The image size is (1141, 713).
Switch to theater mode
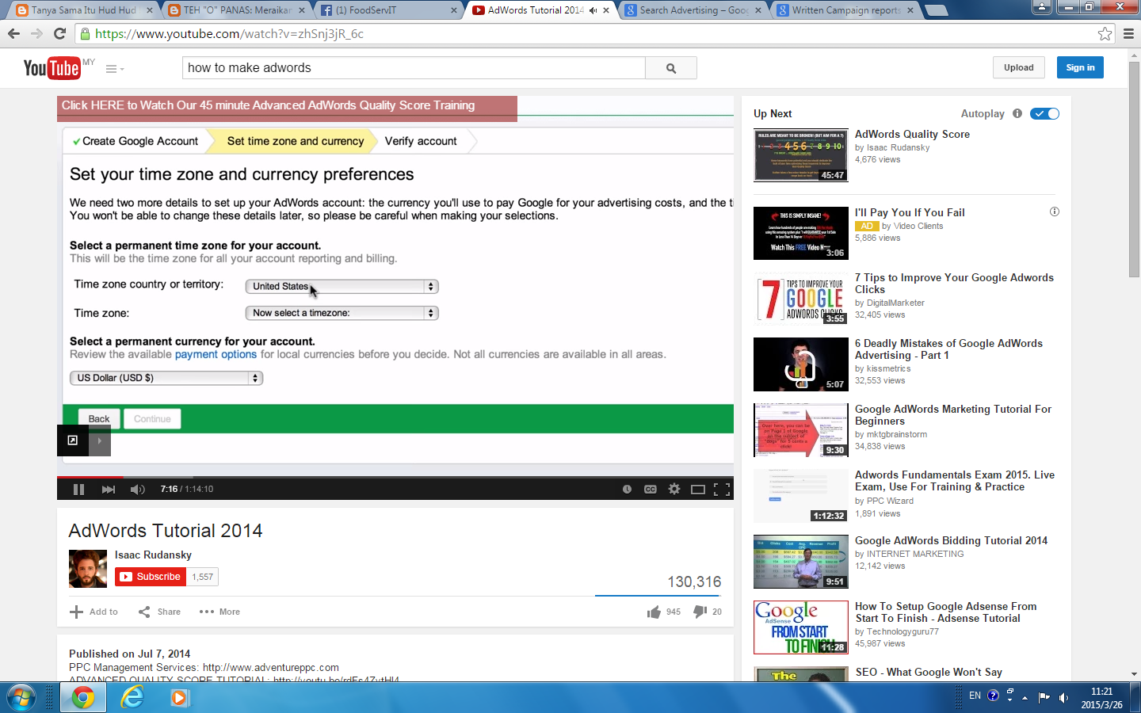(x=698, y=490)
